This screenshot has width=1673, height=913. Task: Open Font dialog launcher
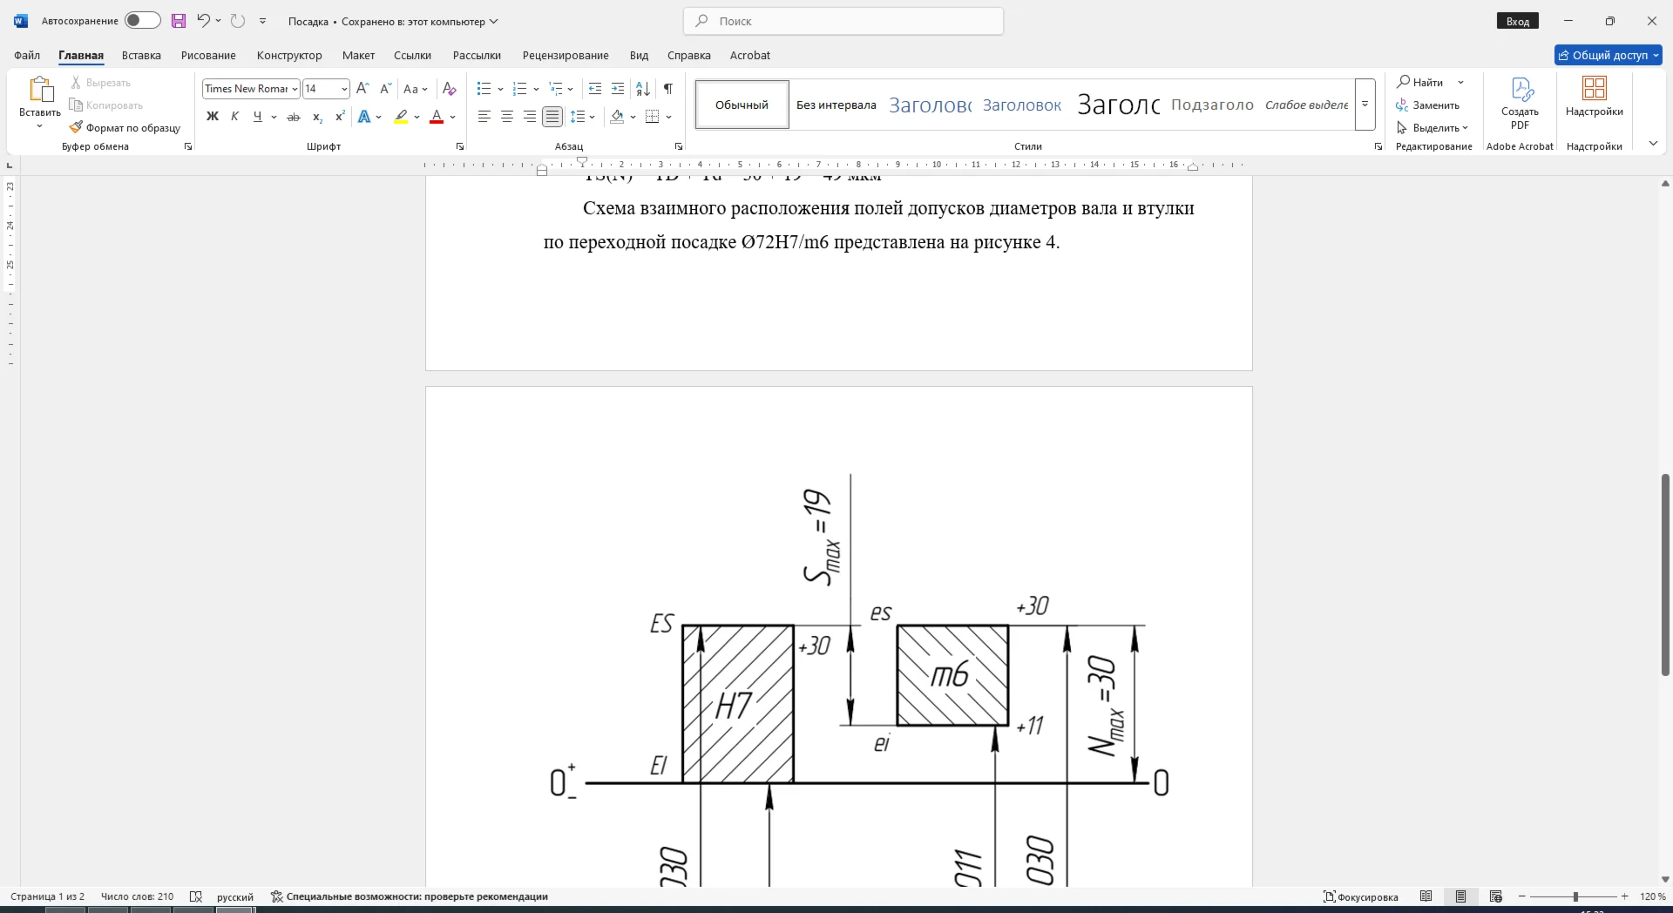(460, 146)
